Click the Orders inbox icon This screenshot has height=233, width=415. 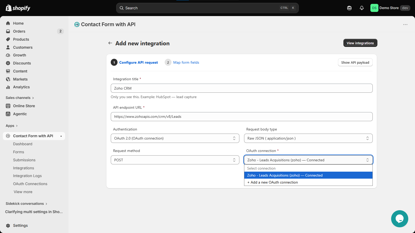tap(8, 31)
